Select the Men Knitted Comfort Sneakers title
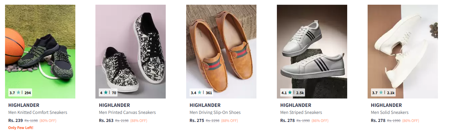Image resolution: width=455 pixels, height=133 pixels. (38, 113)
